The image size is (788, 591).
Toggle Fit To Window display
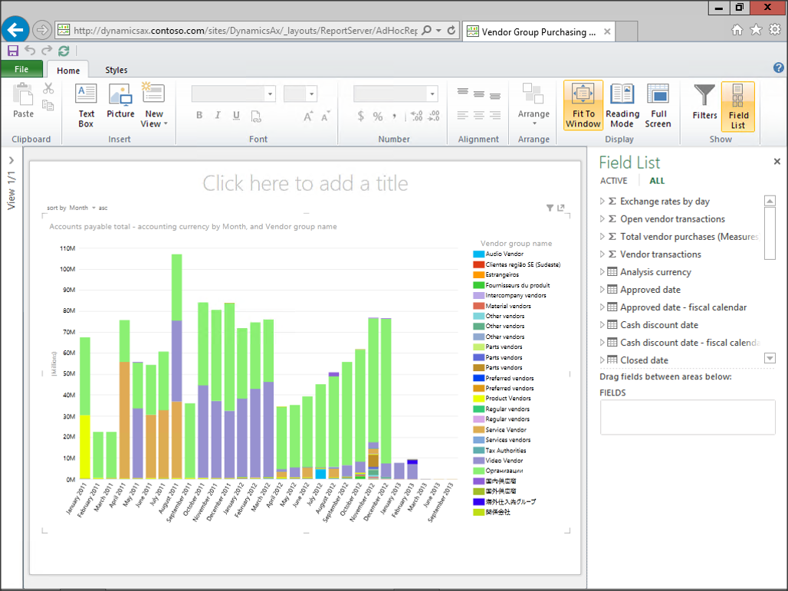pos(583,105)
